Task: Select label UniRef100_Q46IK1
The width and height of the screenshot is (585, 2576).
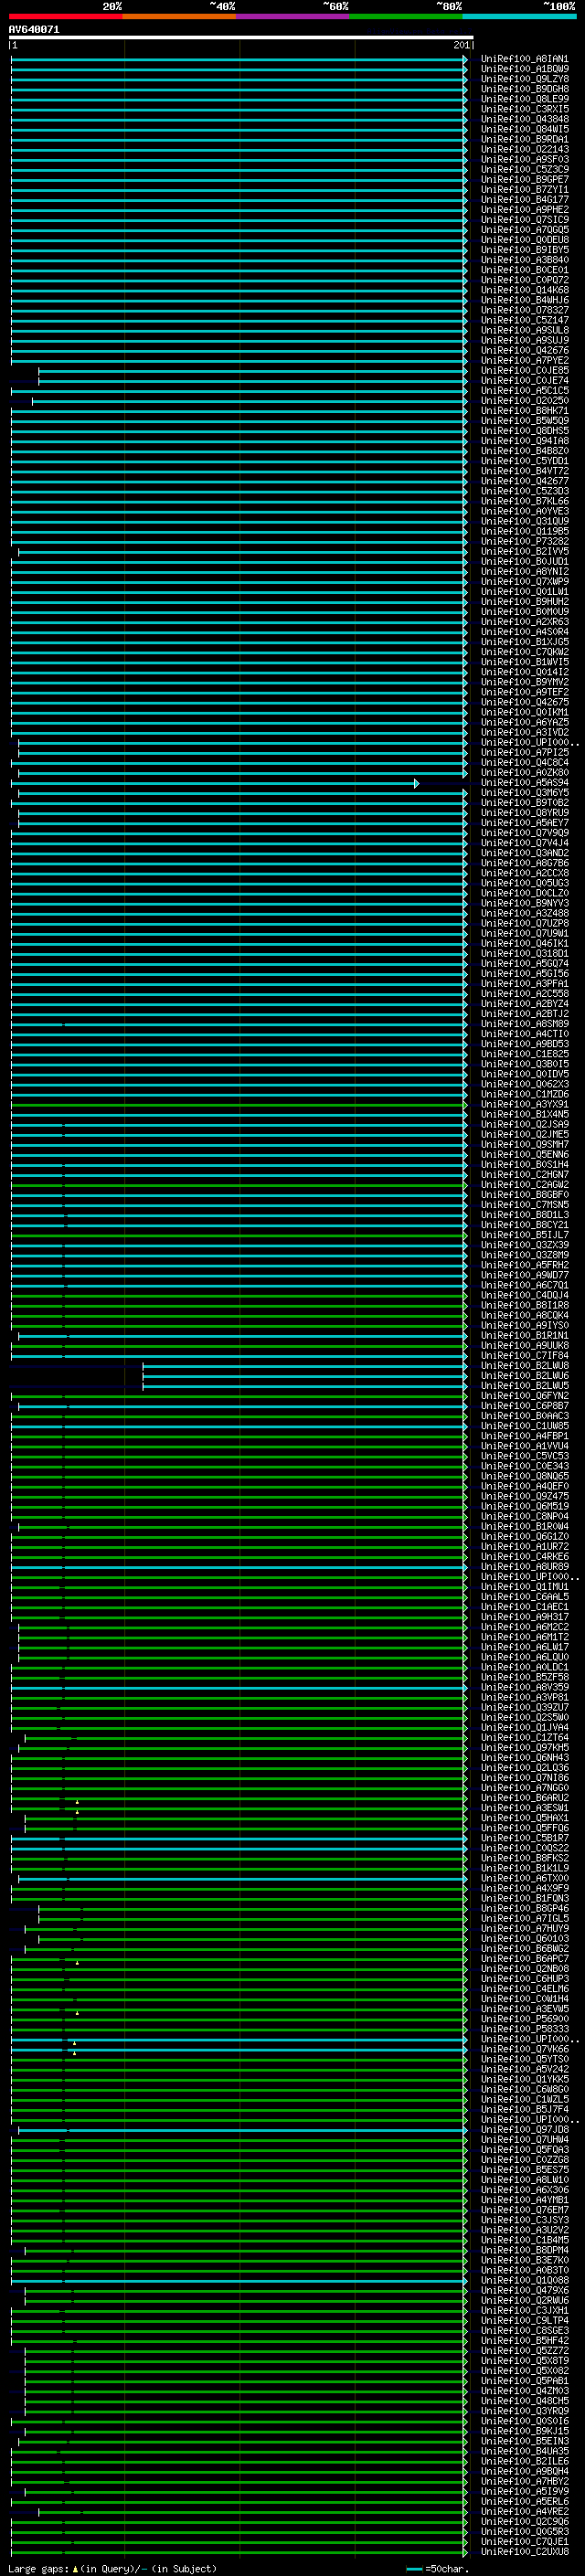Action: (x=524, y=943)
